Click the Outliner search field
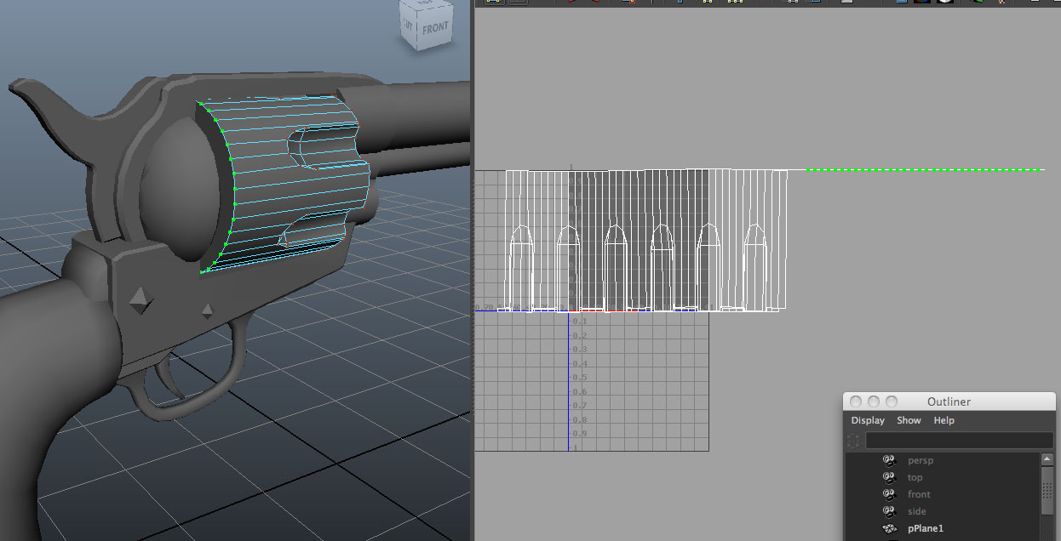This screenshot has width=1061, height=541. pos(960,440)
